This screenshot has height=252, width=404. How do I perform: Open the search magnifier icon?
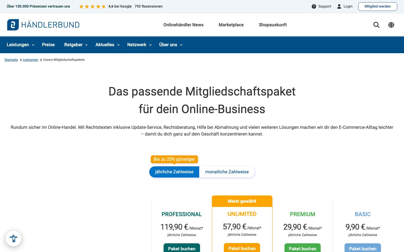coord(377,25)
